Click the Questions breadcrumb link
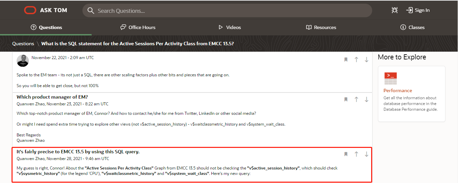Viewport: 458px width, 183px height. tap(23, 44)
